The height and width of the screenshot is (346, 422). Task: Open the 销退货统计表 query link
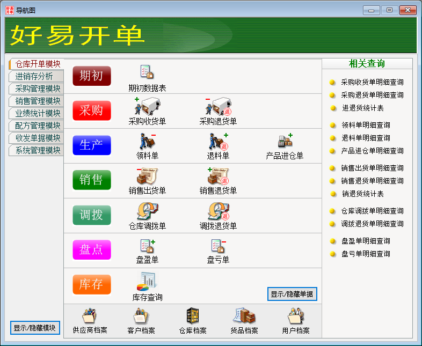pyautogui.click(x=363, y=194)
